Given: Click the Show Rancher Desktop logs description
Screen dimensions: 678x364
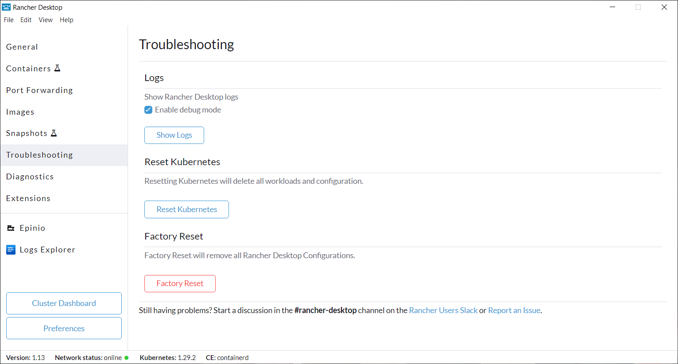Looking at the screenshot, I should pos(191,97).
